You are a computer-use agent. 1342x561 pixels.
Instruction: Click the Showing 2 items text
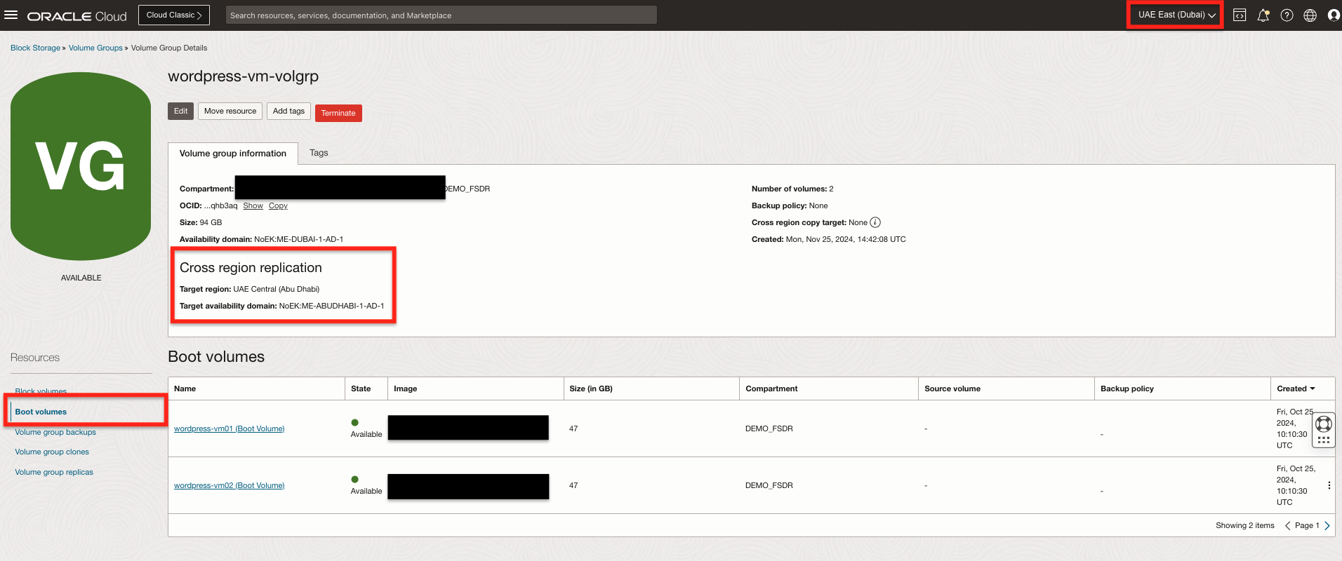tap(1245, 525)
